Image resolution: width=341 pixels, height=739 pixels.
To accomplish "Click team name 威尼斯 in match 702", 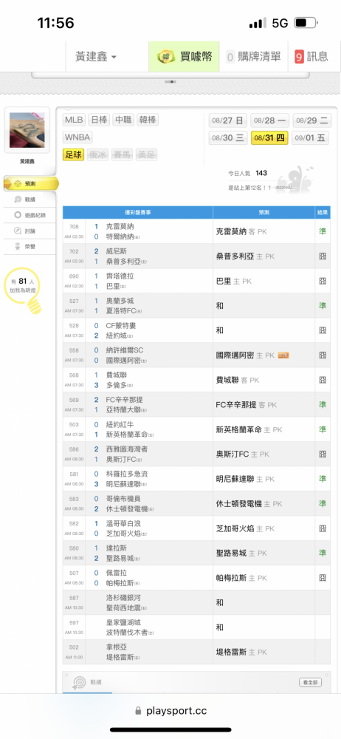I will (x=117, y=251).
